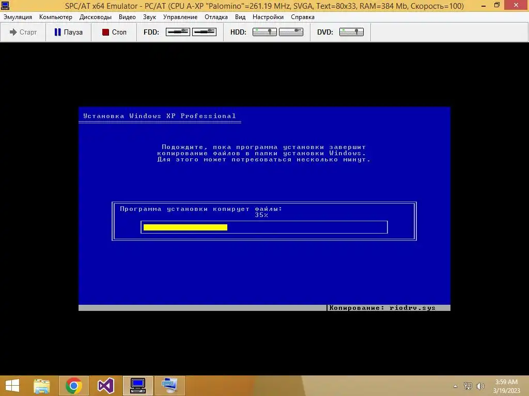Image resolution: width=529 pixels, height=396 pixels.
Task: Minimize the emulator window
Action: pos(484,5)
